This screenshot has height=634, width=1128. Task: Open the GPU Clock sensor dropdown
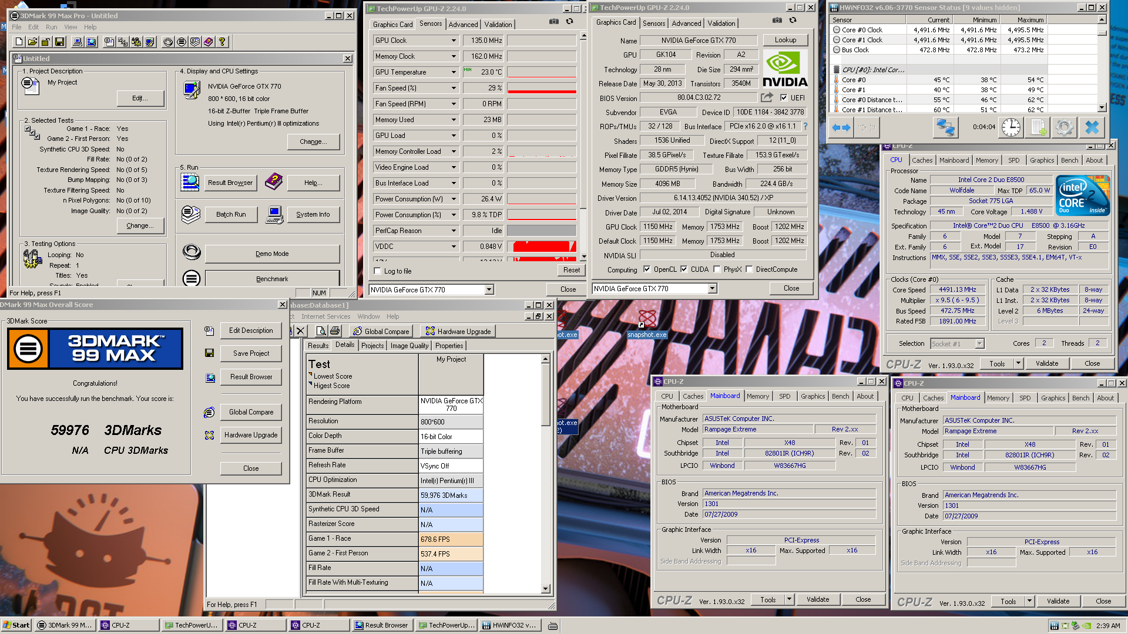(454, 41)
